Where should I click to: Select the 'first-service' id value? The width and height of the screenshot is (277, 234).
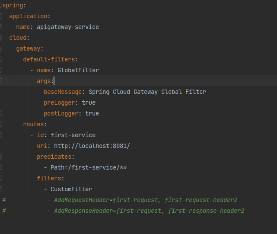(x=73, y=135)
